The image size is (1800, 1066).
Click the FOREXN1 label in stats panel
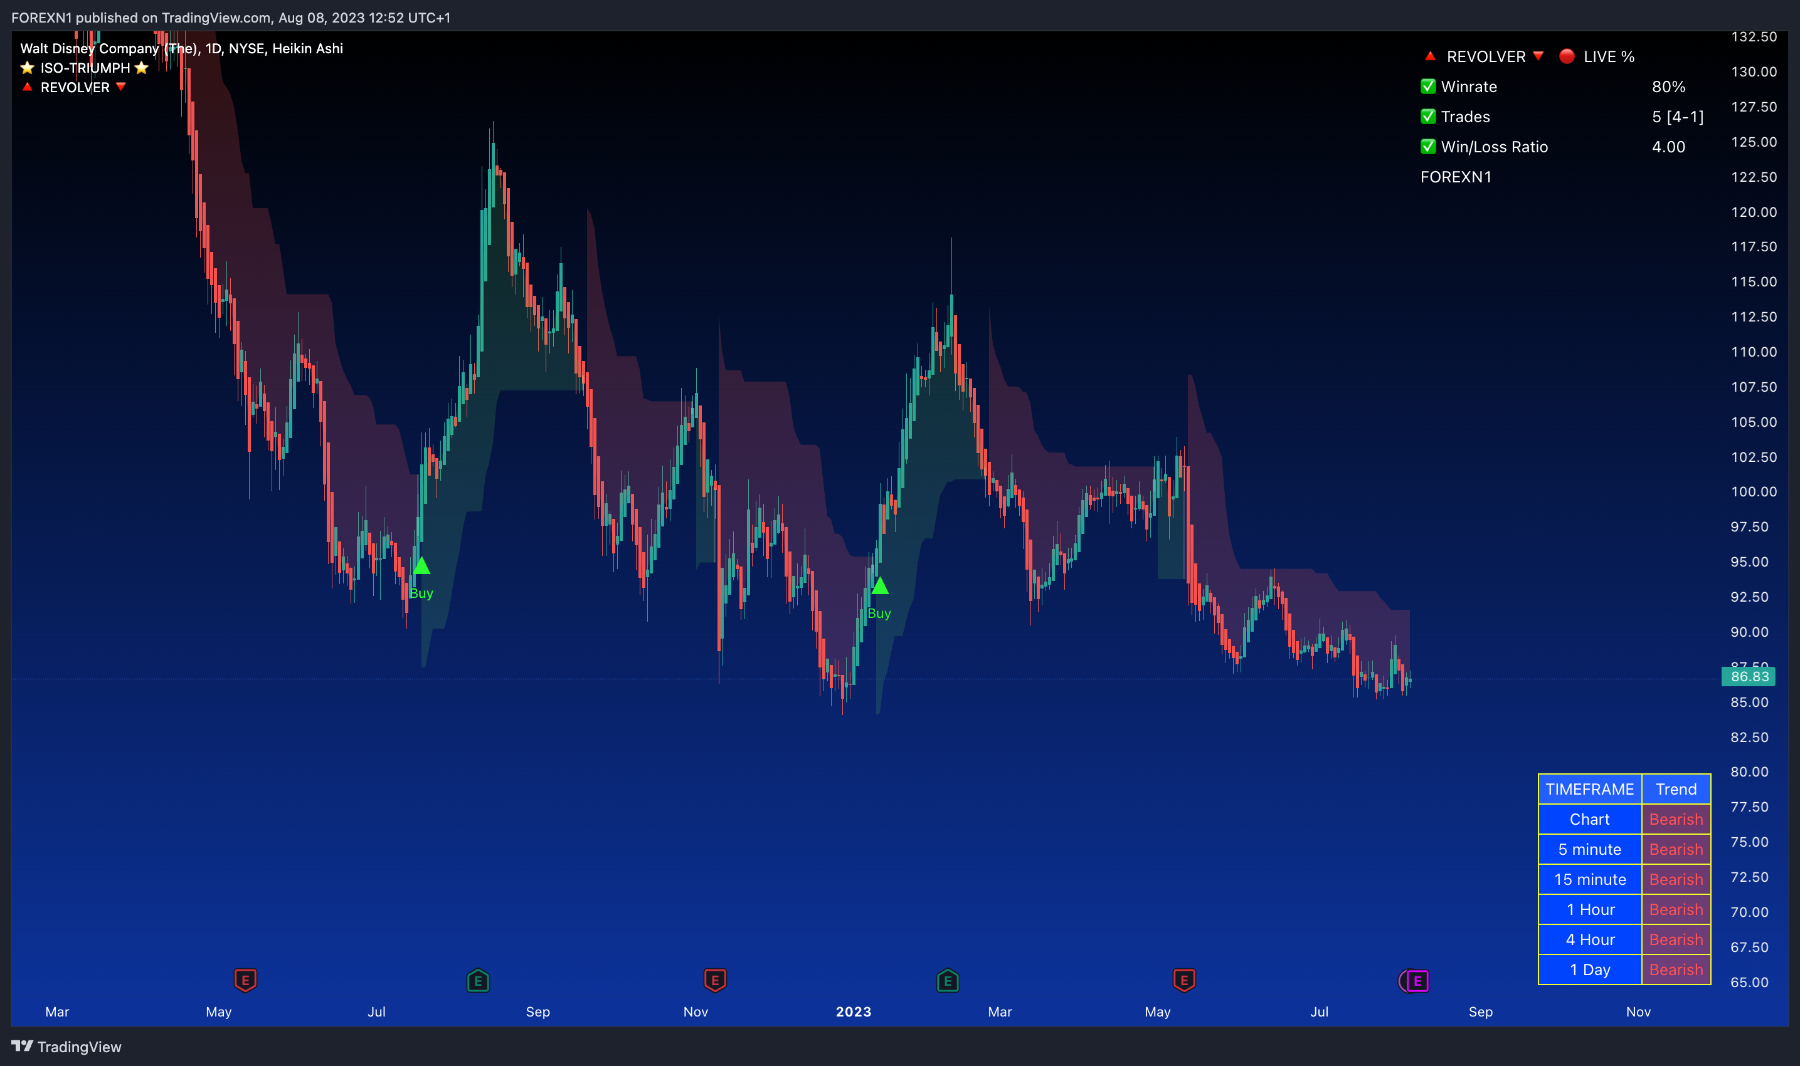click(1456, 177)
